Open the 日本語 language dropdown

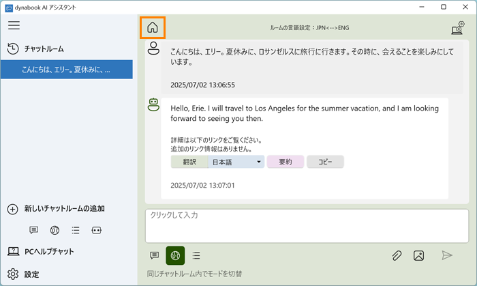[x=236, y=162]
